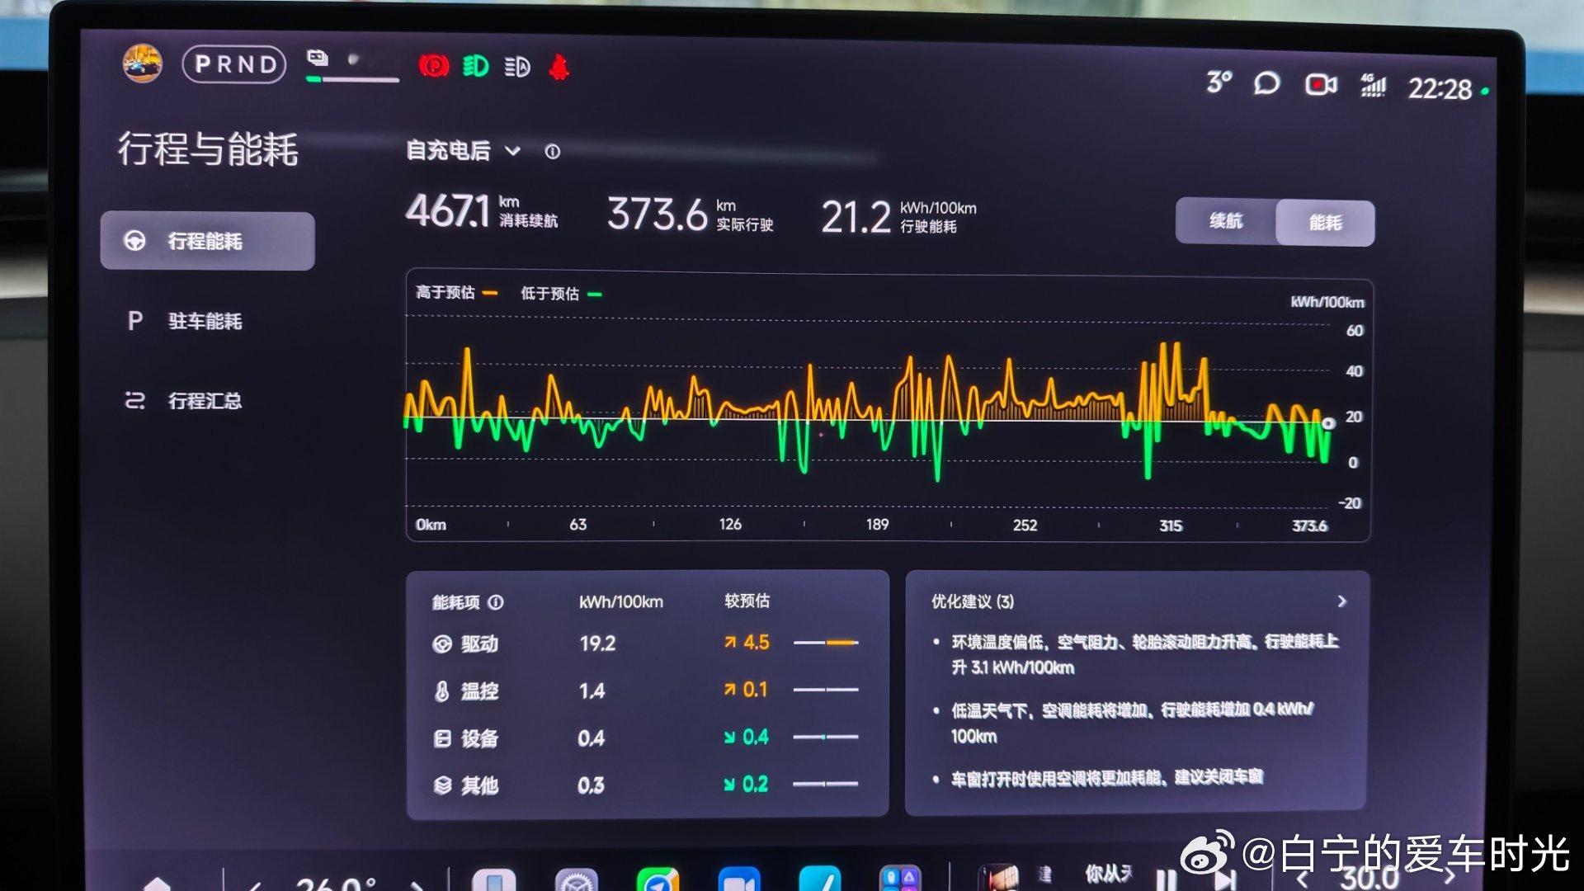Open the settings gear app in dock
The width and height of the screenshot is (1584, 891).
(x=576, y=881)
